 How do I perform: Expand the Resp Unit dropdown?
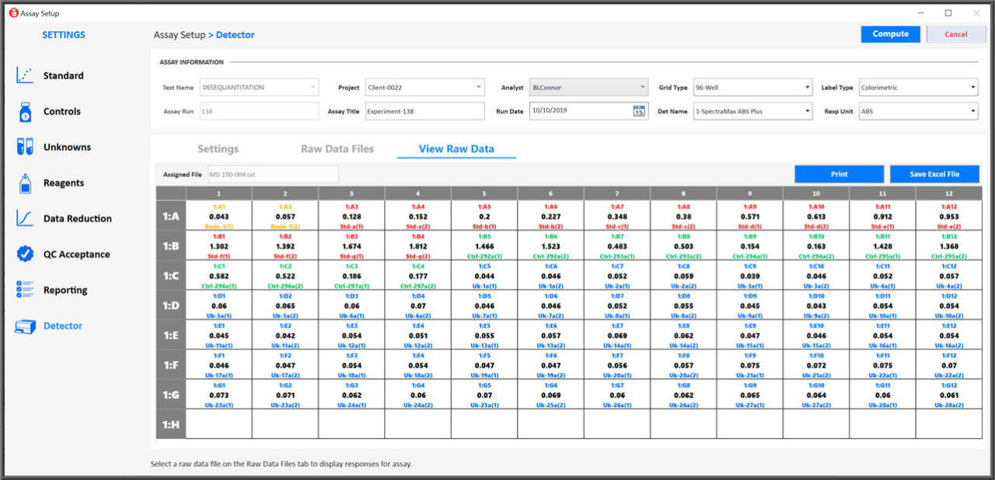click(973, 111)
